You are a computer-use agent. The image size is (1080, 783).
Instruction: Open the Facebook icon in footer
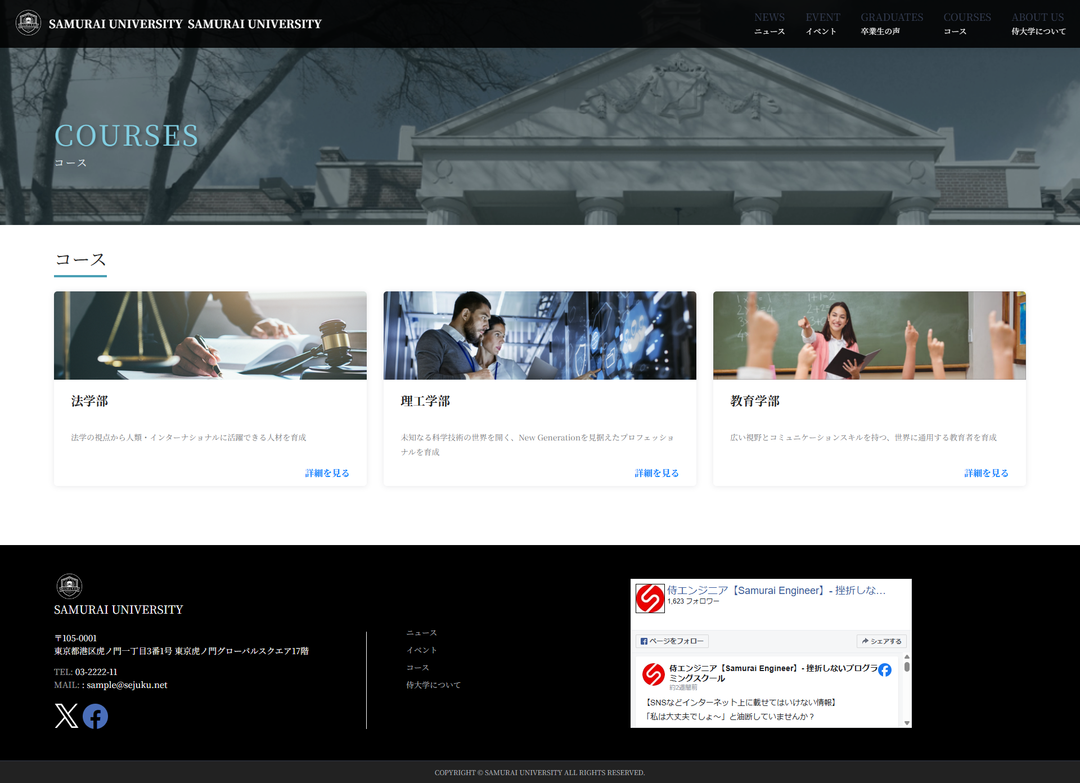[x=95, y=716]
